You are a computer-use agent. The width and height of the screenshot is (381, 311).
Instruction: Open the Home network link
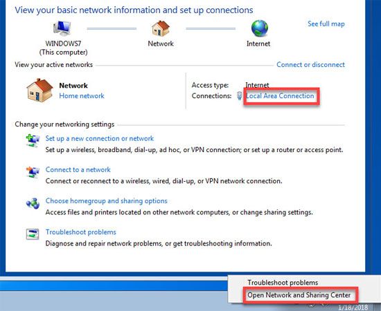(x=82, y=96)
